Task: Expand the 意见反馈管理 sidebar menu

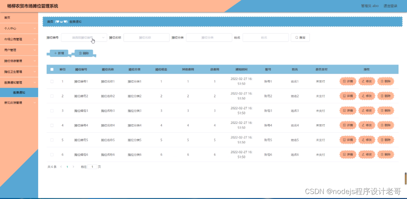Action: (19, 102)
